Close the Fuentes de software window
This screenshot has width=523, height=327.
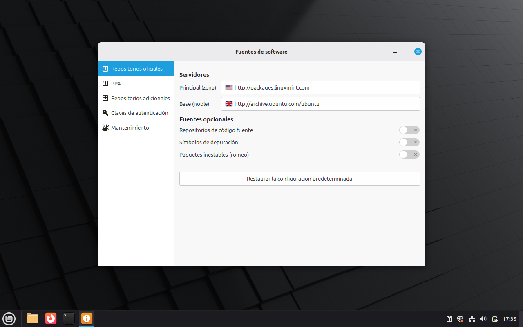click(418, 52)
